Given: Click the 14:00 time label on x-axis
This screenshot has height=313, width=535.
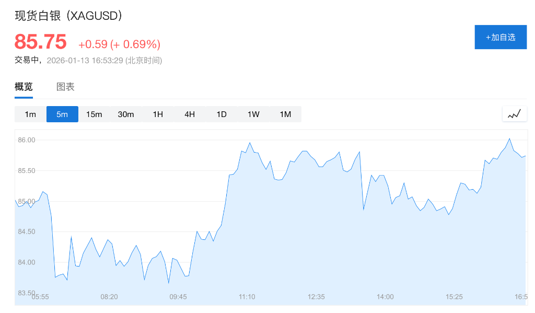Looking at the screenshot, I should click(385, 297).
